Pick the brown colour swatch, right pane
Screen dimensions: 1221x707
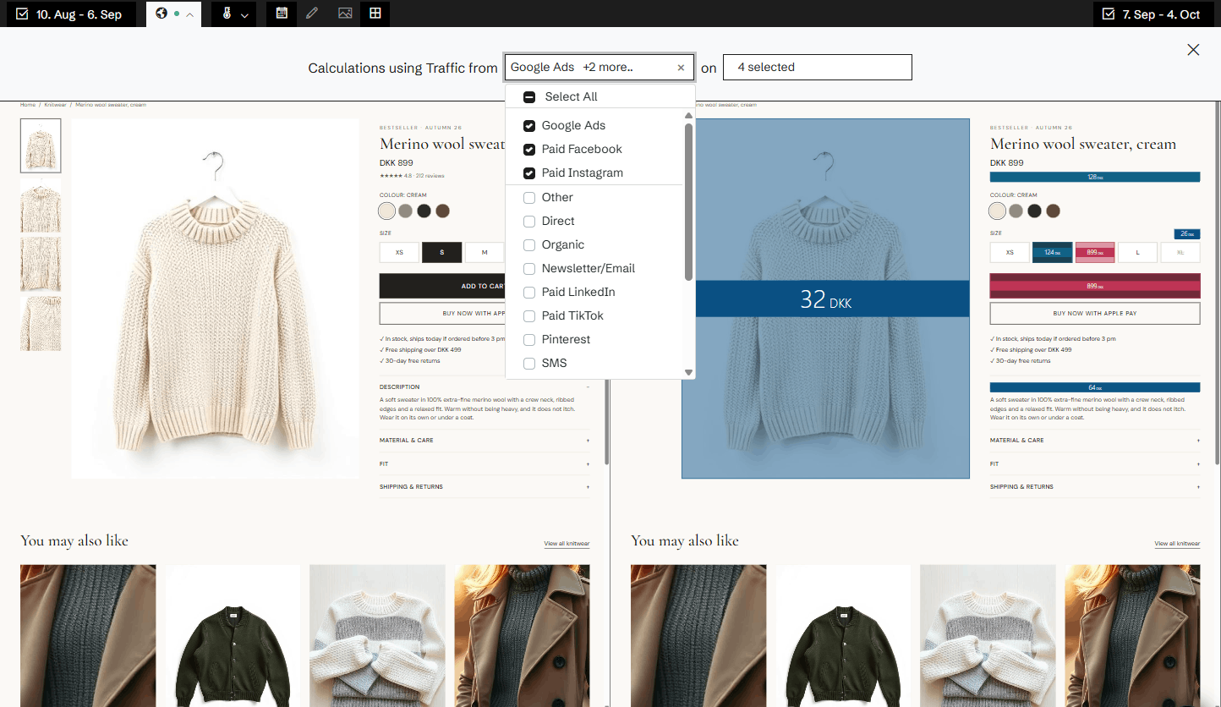pyautogui.click(x=1053, y=211)
